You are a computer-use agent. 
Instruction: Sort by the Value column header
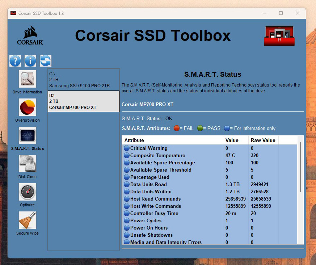click(235, 140)
